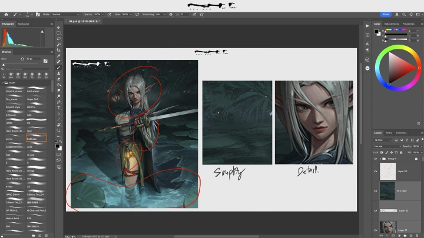Select the Eyedropper tool
Viewport: 424px width, 238px height.
58,56
